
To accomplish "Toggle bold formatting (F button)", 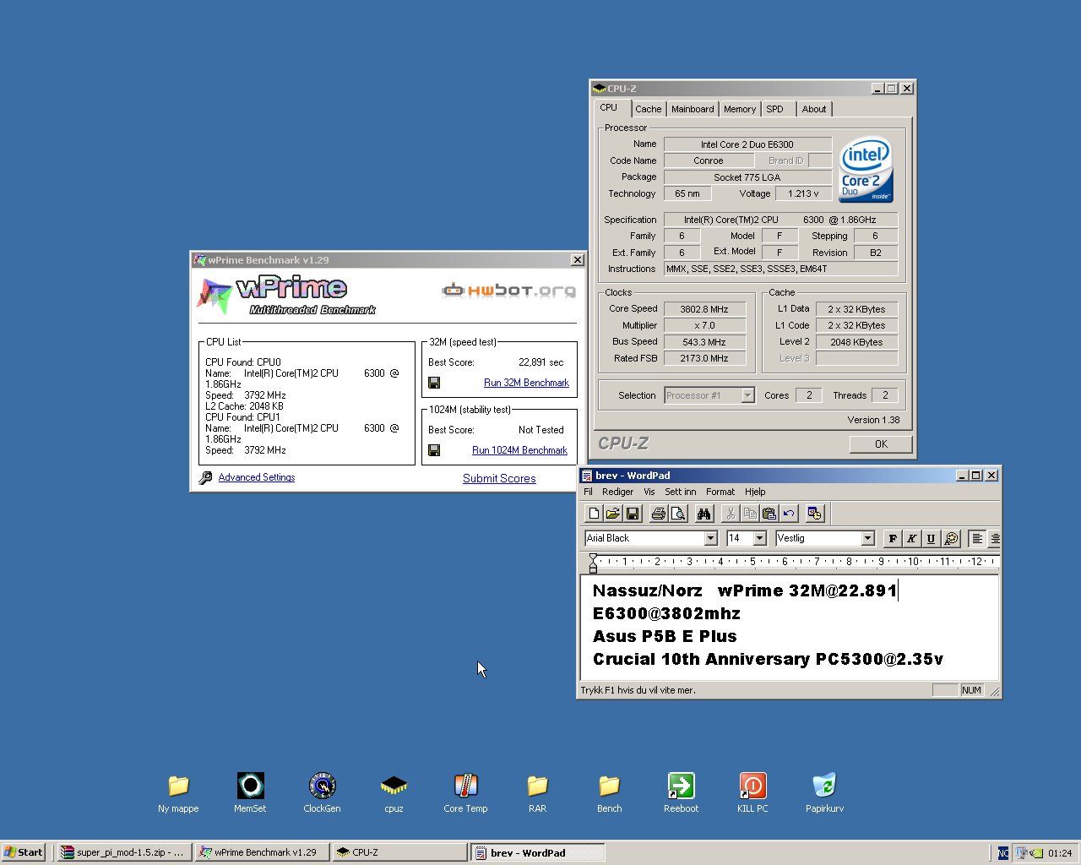I will tap(893, 538).
